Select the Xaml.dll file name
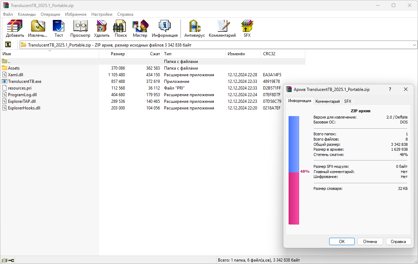Viewport: 418px width, 264px height. click(15, 74)
